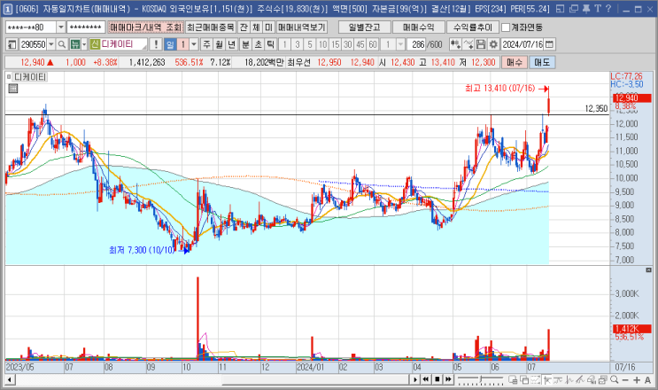Adjust the chart zoom slider at bottom
658x390 pixels.
point(481,380)
